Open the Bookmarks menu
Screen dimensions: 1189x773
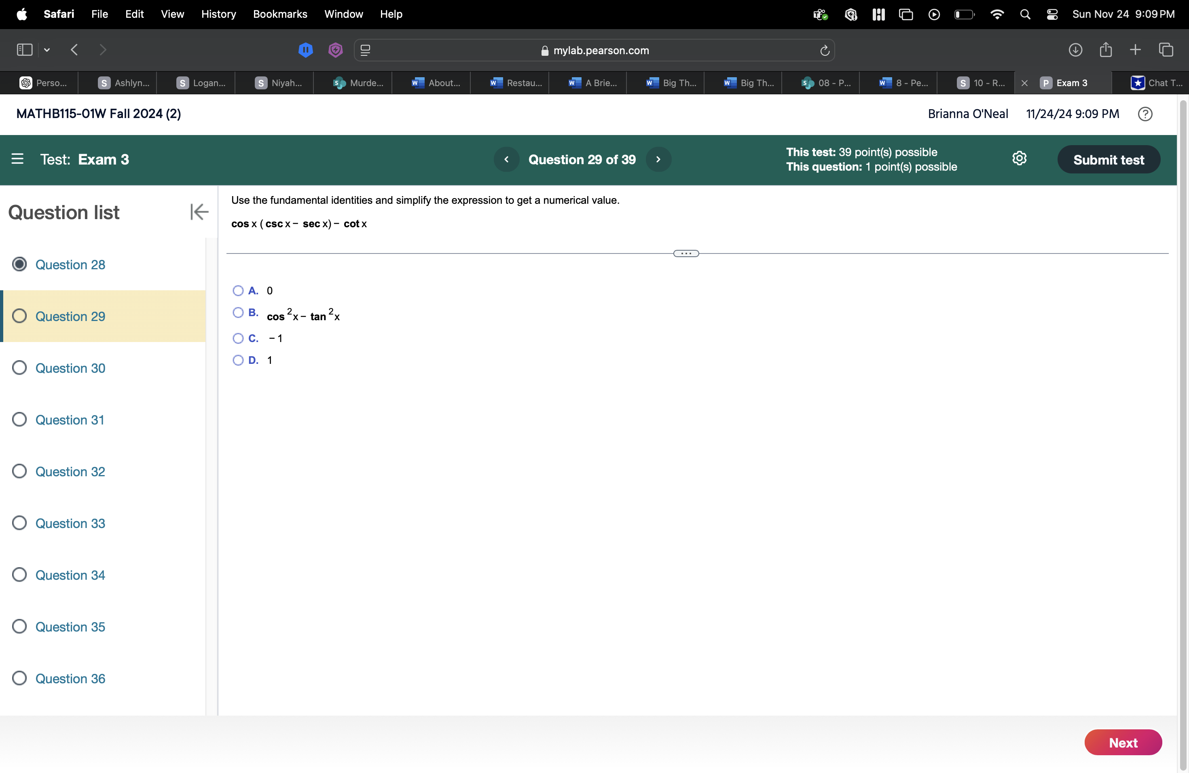click(x=280, y=14)
